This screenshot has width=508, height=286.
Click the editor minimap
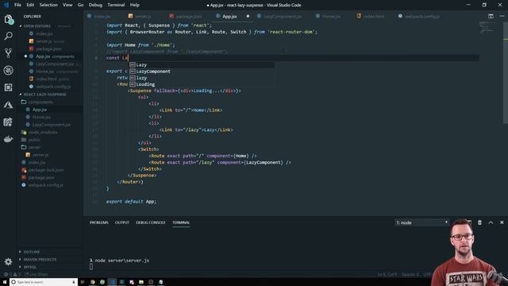486,27
